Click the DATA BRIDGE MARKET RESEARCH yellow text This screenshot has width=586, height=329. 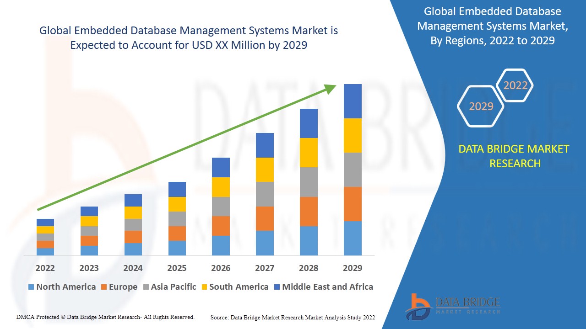tap(515, 156)
